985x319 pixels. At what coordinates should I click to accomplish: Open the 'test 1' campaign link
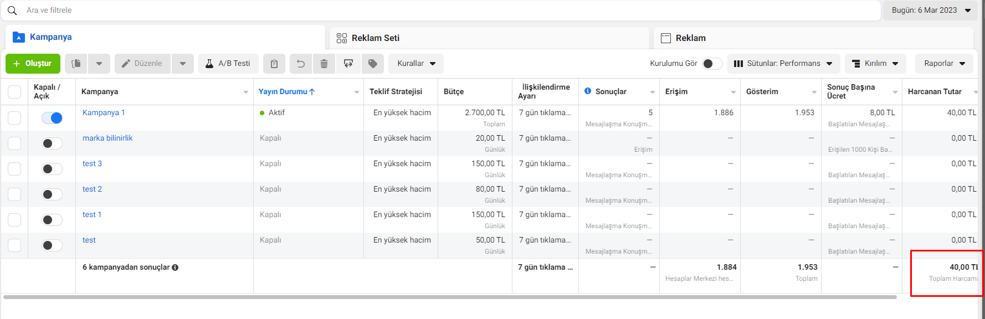click(x=92, y=215)
